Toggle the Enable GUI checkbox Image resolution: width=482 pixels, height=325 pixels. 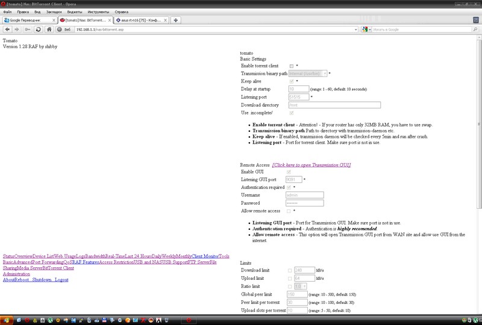[x=289, y=172]
